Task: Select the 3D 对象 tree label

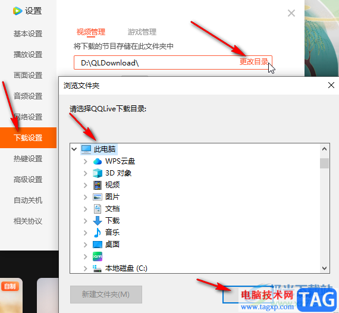Action: 118,173
